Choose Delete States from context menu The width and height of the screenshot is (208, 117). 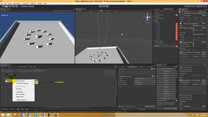point(24,97)
